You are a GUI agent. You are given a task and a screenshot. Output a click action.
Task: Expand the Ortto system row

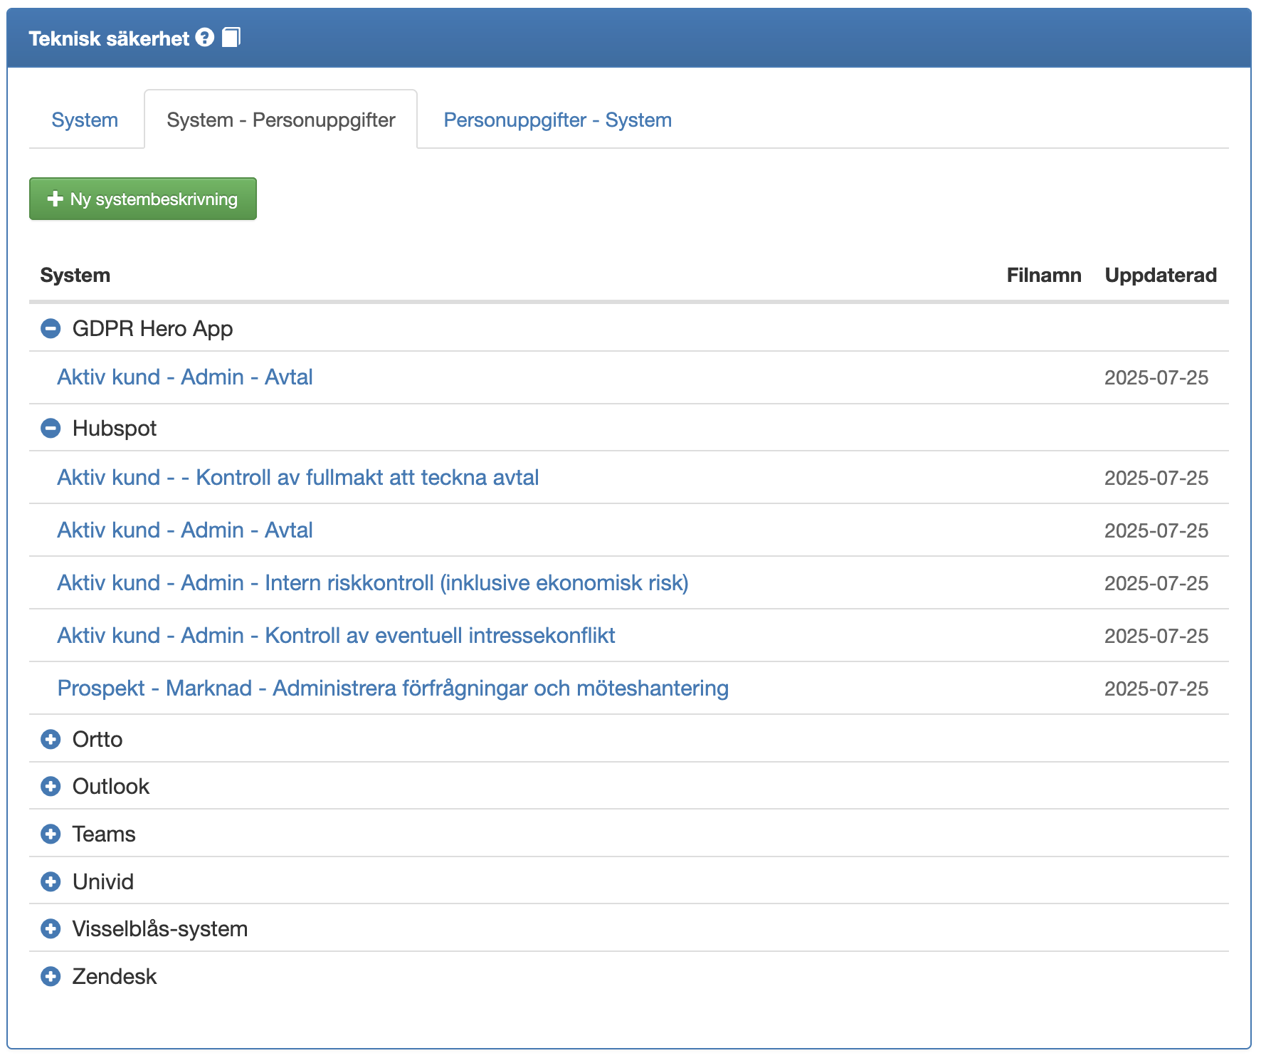point(51,740)
